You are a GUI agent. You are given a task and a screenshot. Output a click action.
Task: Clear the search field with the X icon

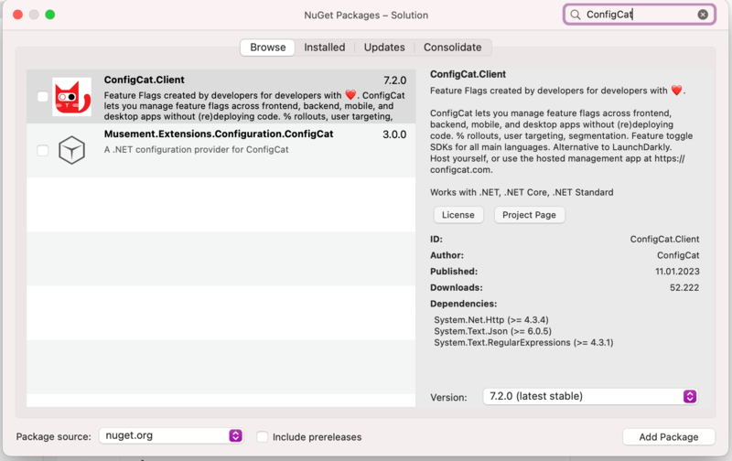(703, 15)
